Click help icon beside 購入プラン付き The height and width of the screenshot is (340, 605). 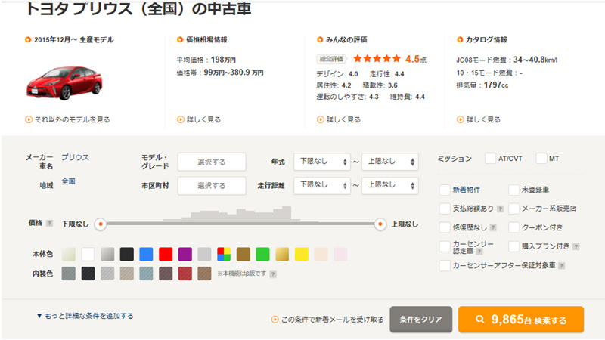pos(576,247)
